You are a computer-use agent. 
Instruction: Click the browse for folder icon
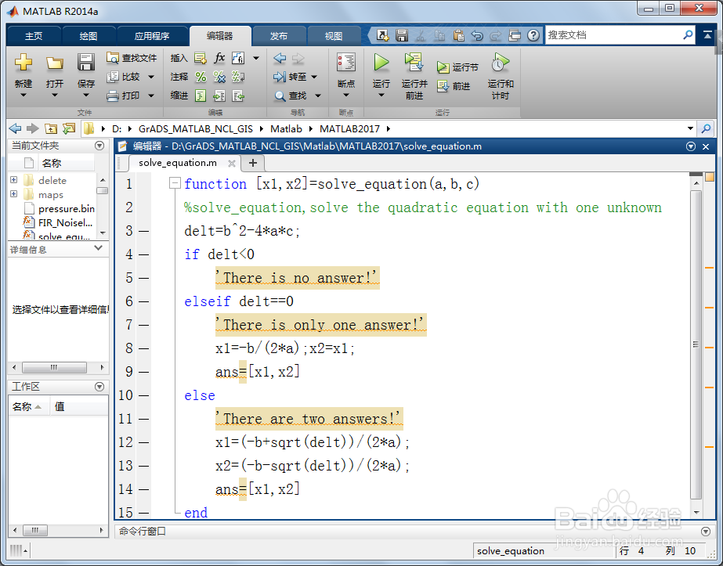point(69,128)
